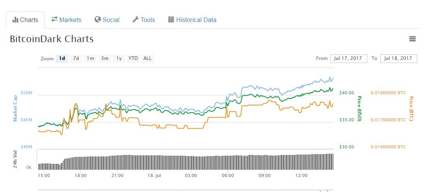Select the 1d zoom range
The width and height of the screenshot is (442, 192).
pyautogui.click(x=62, y=58)
